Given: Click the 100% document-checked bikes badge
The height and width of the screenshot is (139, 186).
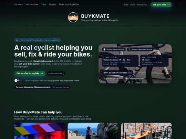Looking at the screenshot, I should 117,73.
